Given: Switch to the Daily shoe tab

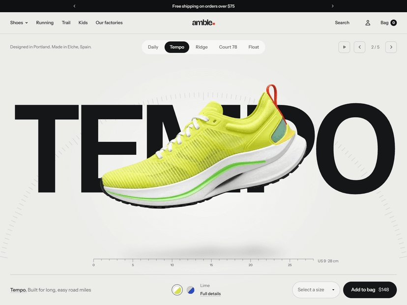Looking at the screenshot, I should point(153,47).
